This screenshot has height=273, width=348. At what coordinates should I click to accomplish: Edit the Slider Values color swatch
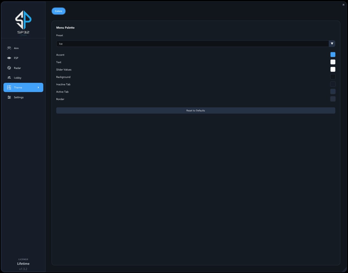click(333, 69)
